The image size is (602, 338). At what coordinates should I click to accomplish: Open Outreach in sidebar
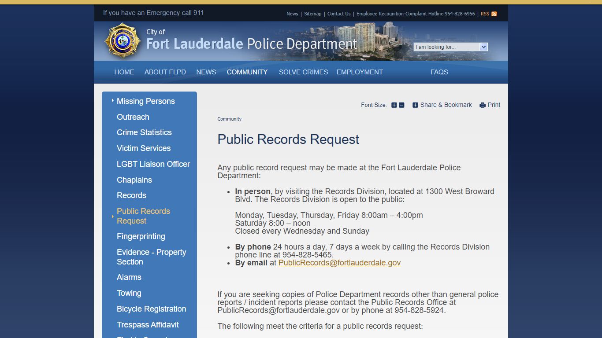click(x=133, y=117)
